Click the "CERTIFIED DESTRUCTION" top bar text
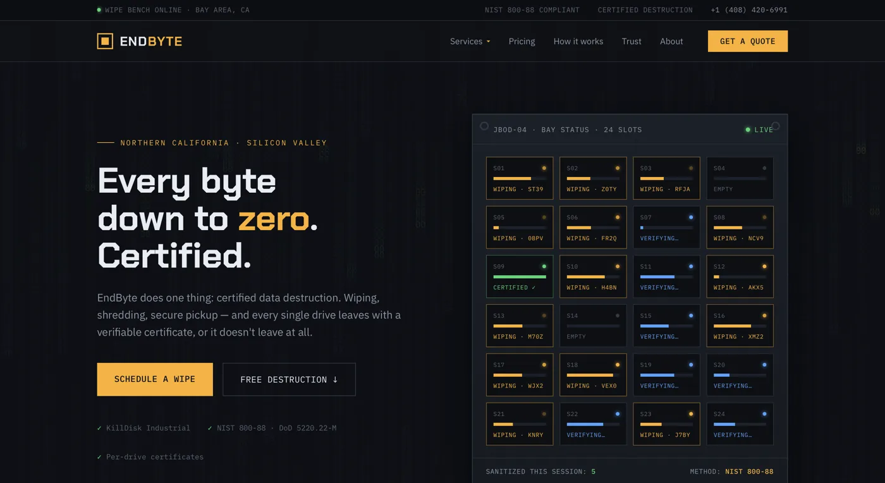This screenshot has width=885, height=483. (645, 10)
